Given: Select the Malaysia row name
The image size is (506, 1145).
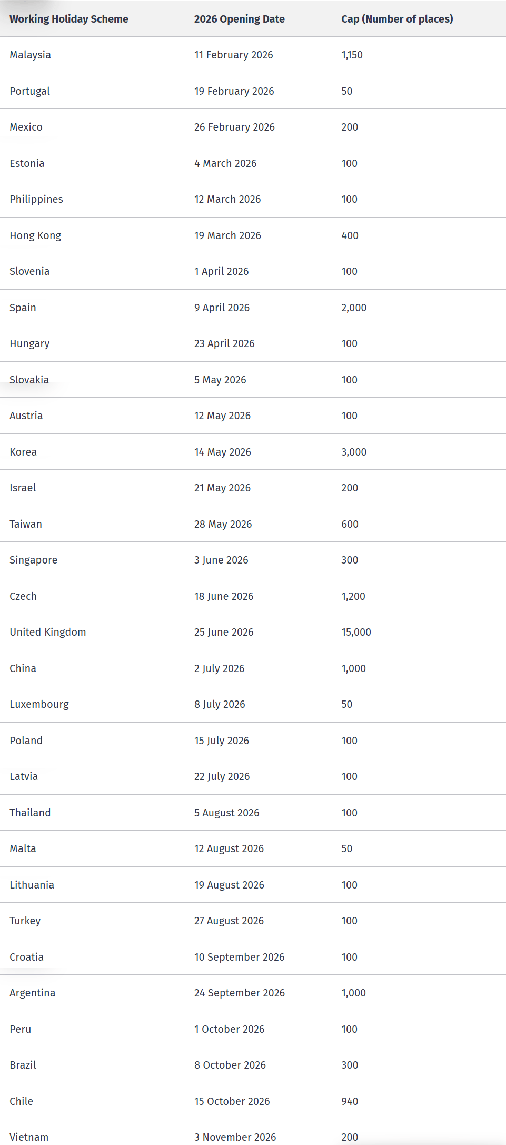Looking at the screenshot, I should point(30,55).
